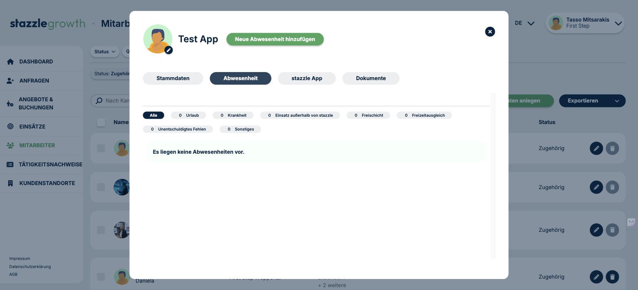Close the Test App dialog
638x290 pixels.
pyautogui.click(x=490, y=32)
